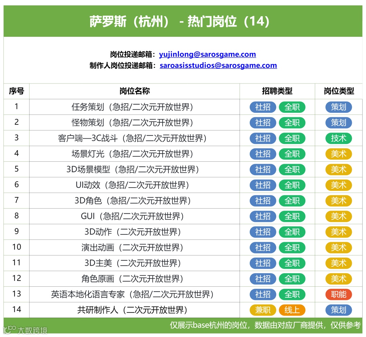
Task: Click the 策划 tag in the 共研制作人 row
Action: pyautogui.click(x=339, y=310)
